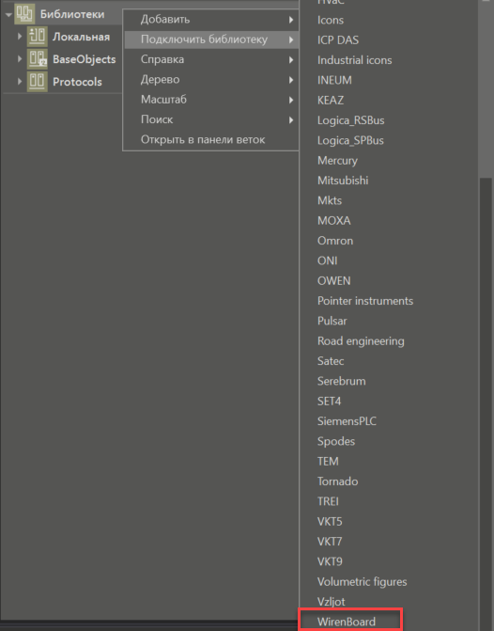Screen dimensions: 494x631
Task: Connect the Industrial icons library
Action: (354, 60)
